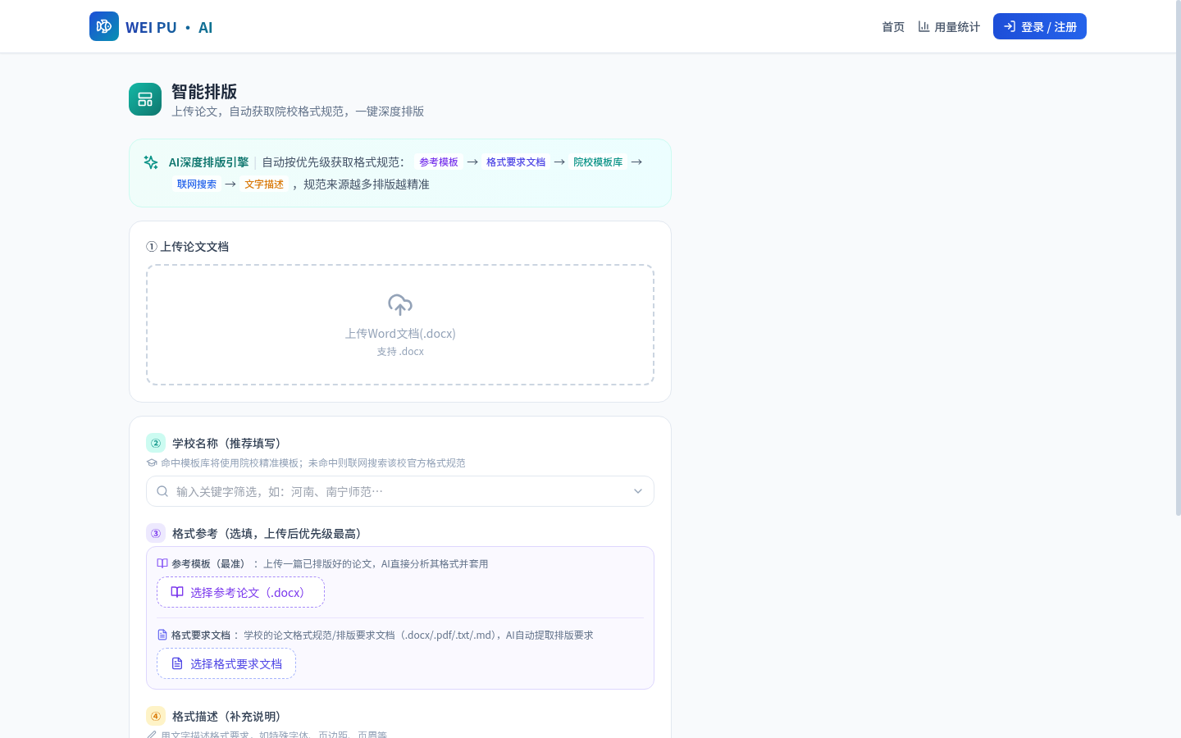Screen dimensions: 1181x738
Task: Click the AI深度排版引擎 title text
Action: tap(208, 162)
